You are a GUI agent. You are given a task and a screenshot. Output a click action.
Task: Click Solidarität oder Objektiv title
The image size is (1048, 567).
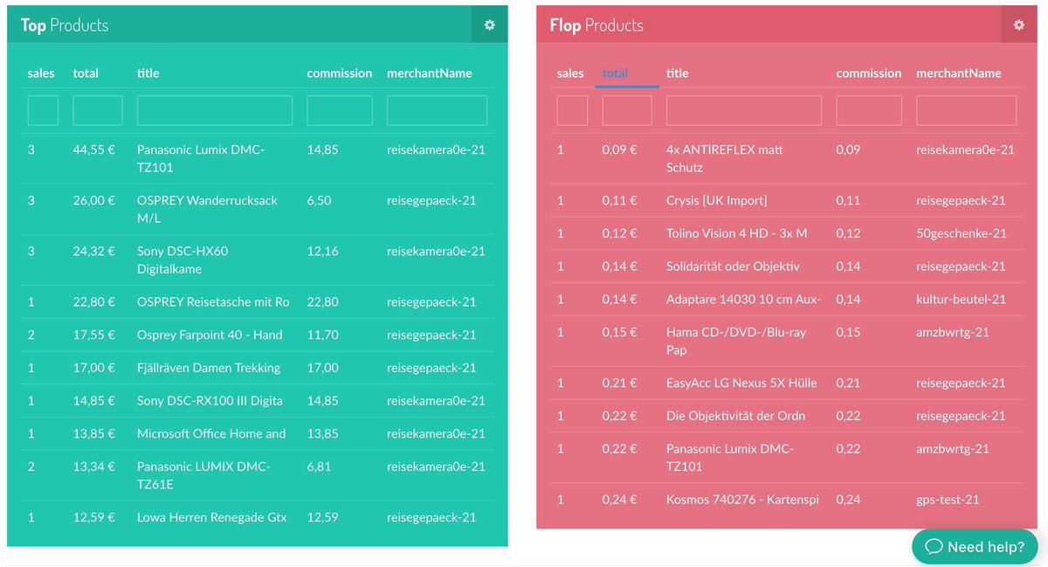pyautogui.click(x=733, y=266)
